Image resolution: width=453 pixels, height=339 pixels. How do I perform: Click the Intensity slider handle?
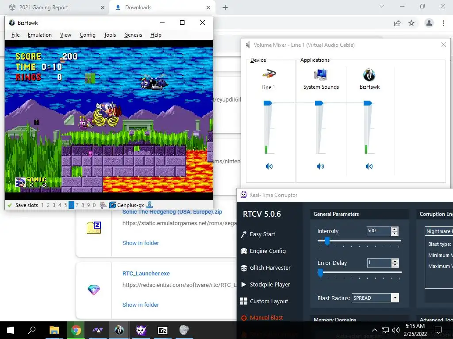[x=327, y=241]
